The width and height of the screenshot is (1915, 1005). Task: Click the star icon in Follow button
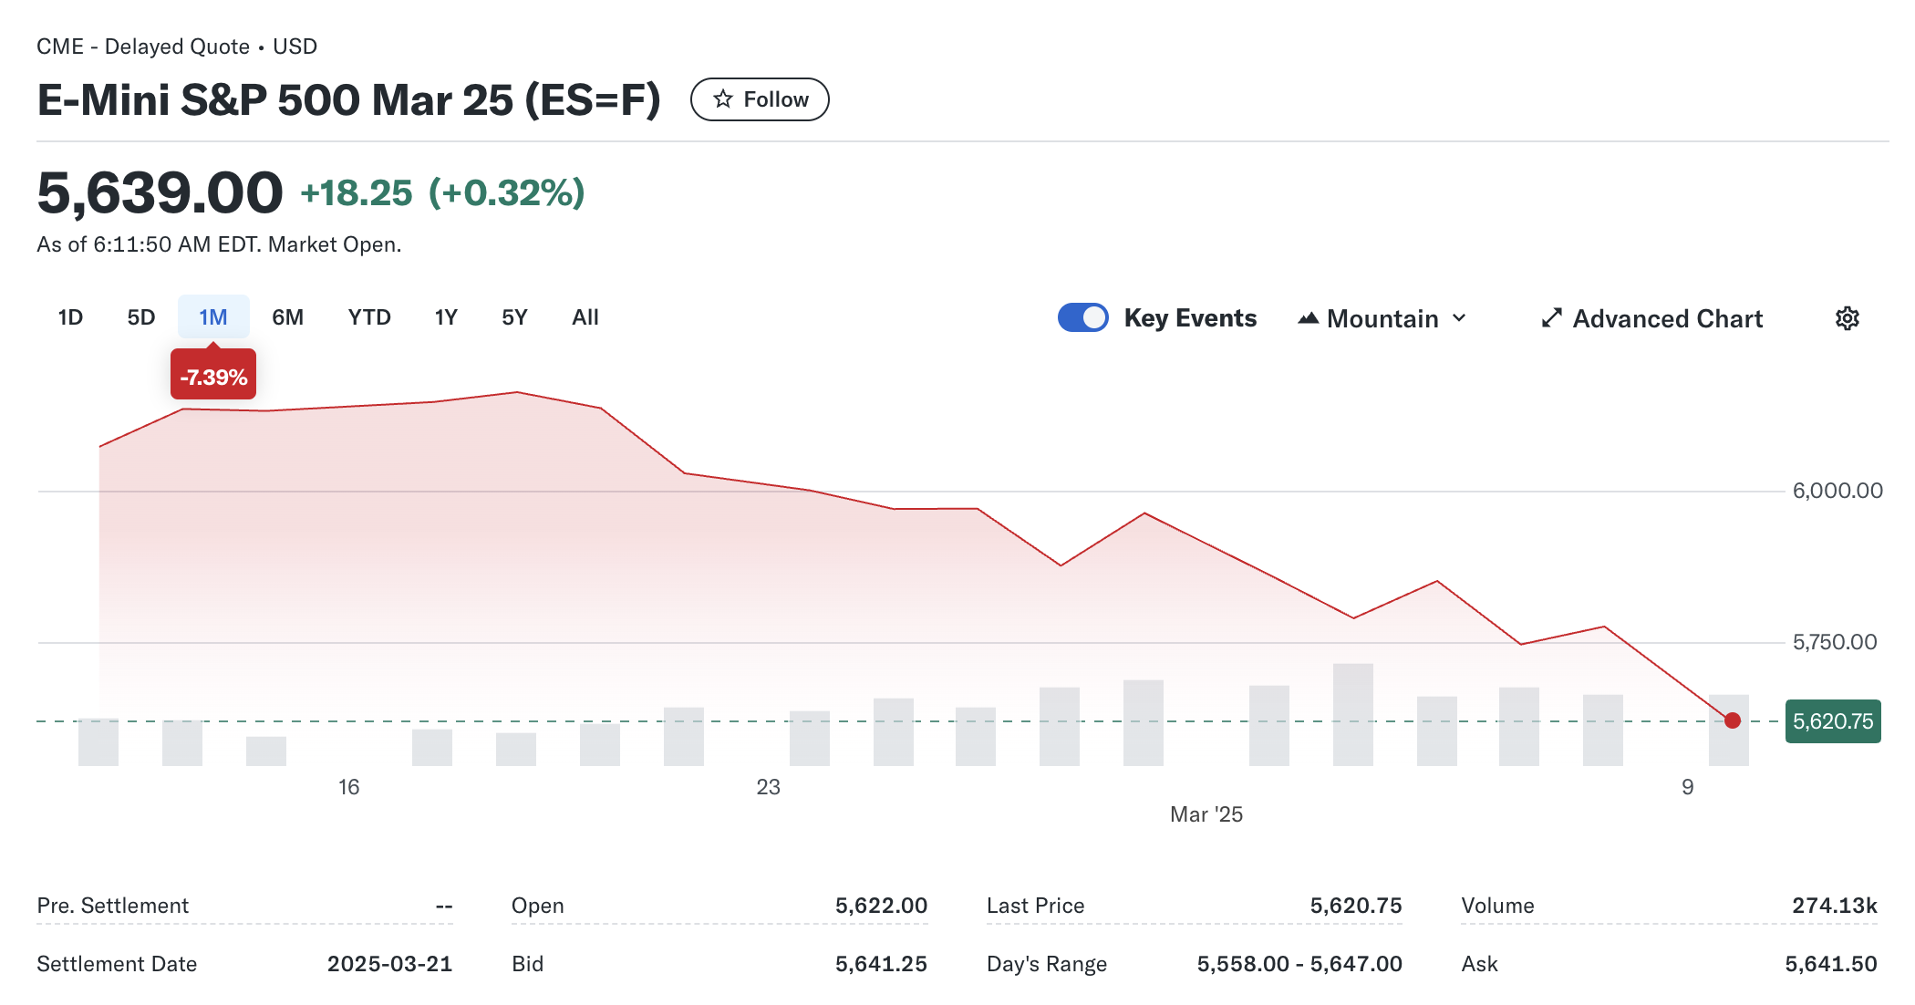pos(723,99)
